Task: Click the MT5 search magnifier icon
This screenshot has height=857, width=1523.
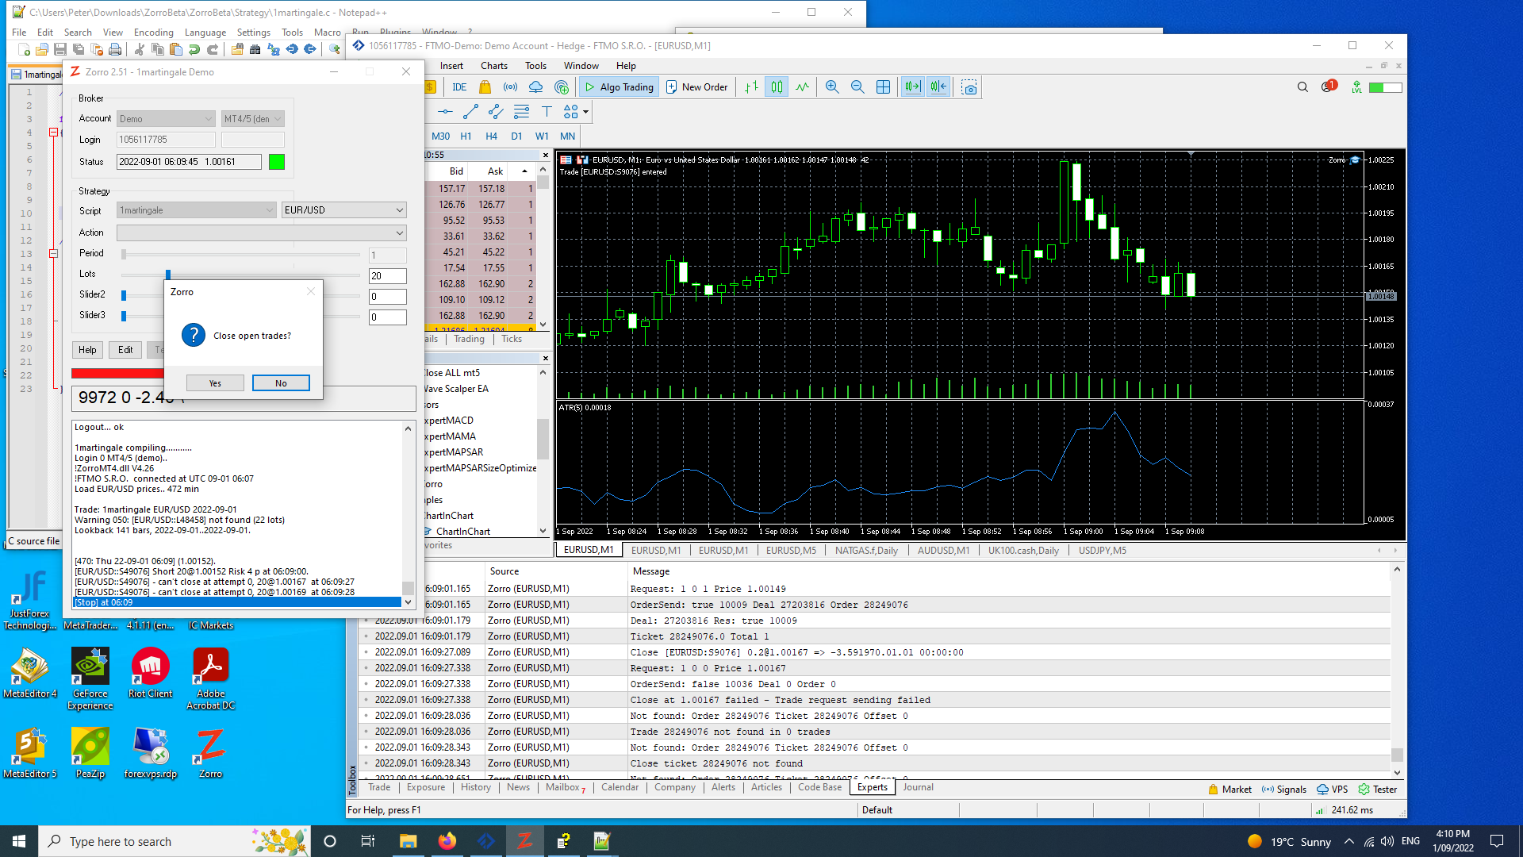Action: 1302,87
